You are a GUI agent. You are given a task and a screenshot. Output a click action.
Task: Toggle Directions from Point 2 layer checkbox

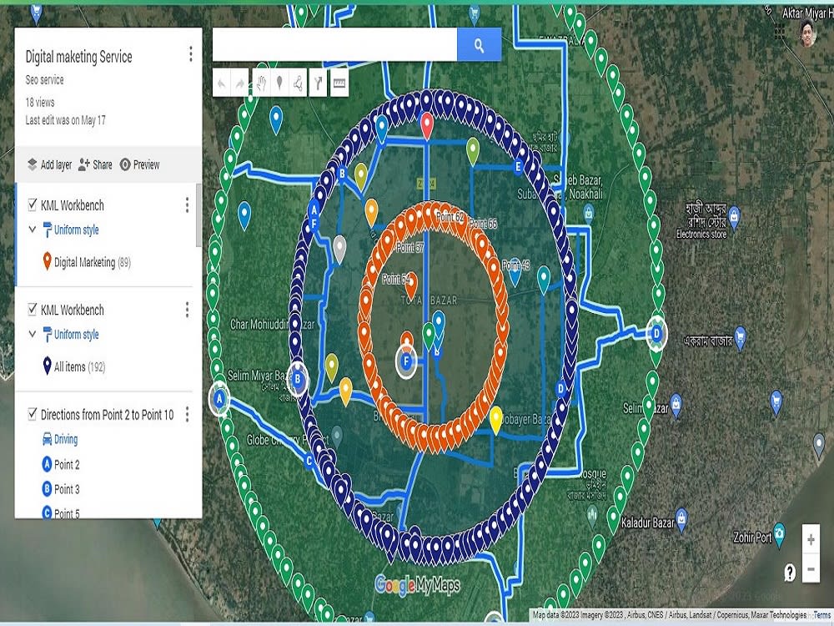point(33,414)
